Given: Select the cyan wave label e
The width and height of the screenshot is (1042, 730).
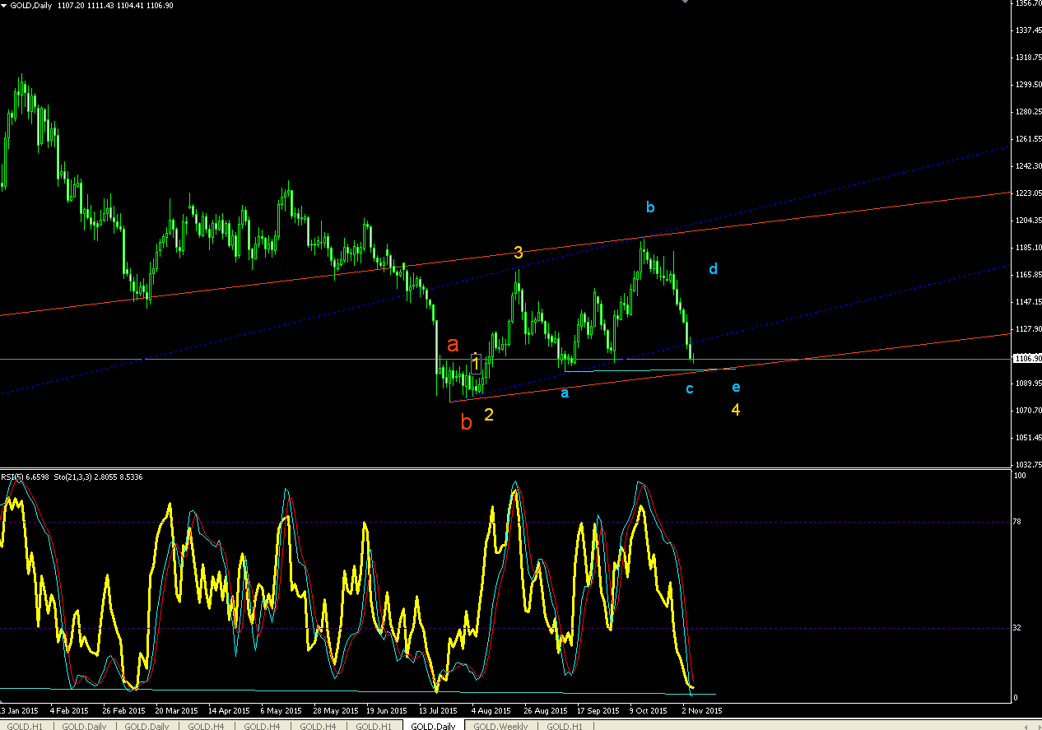Looking at the screenshot, I should coord(736,387).
